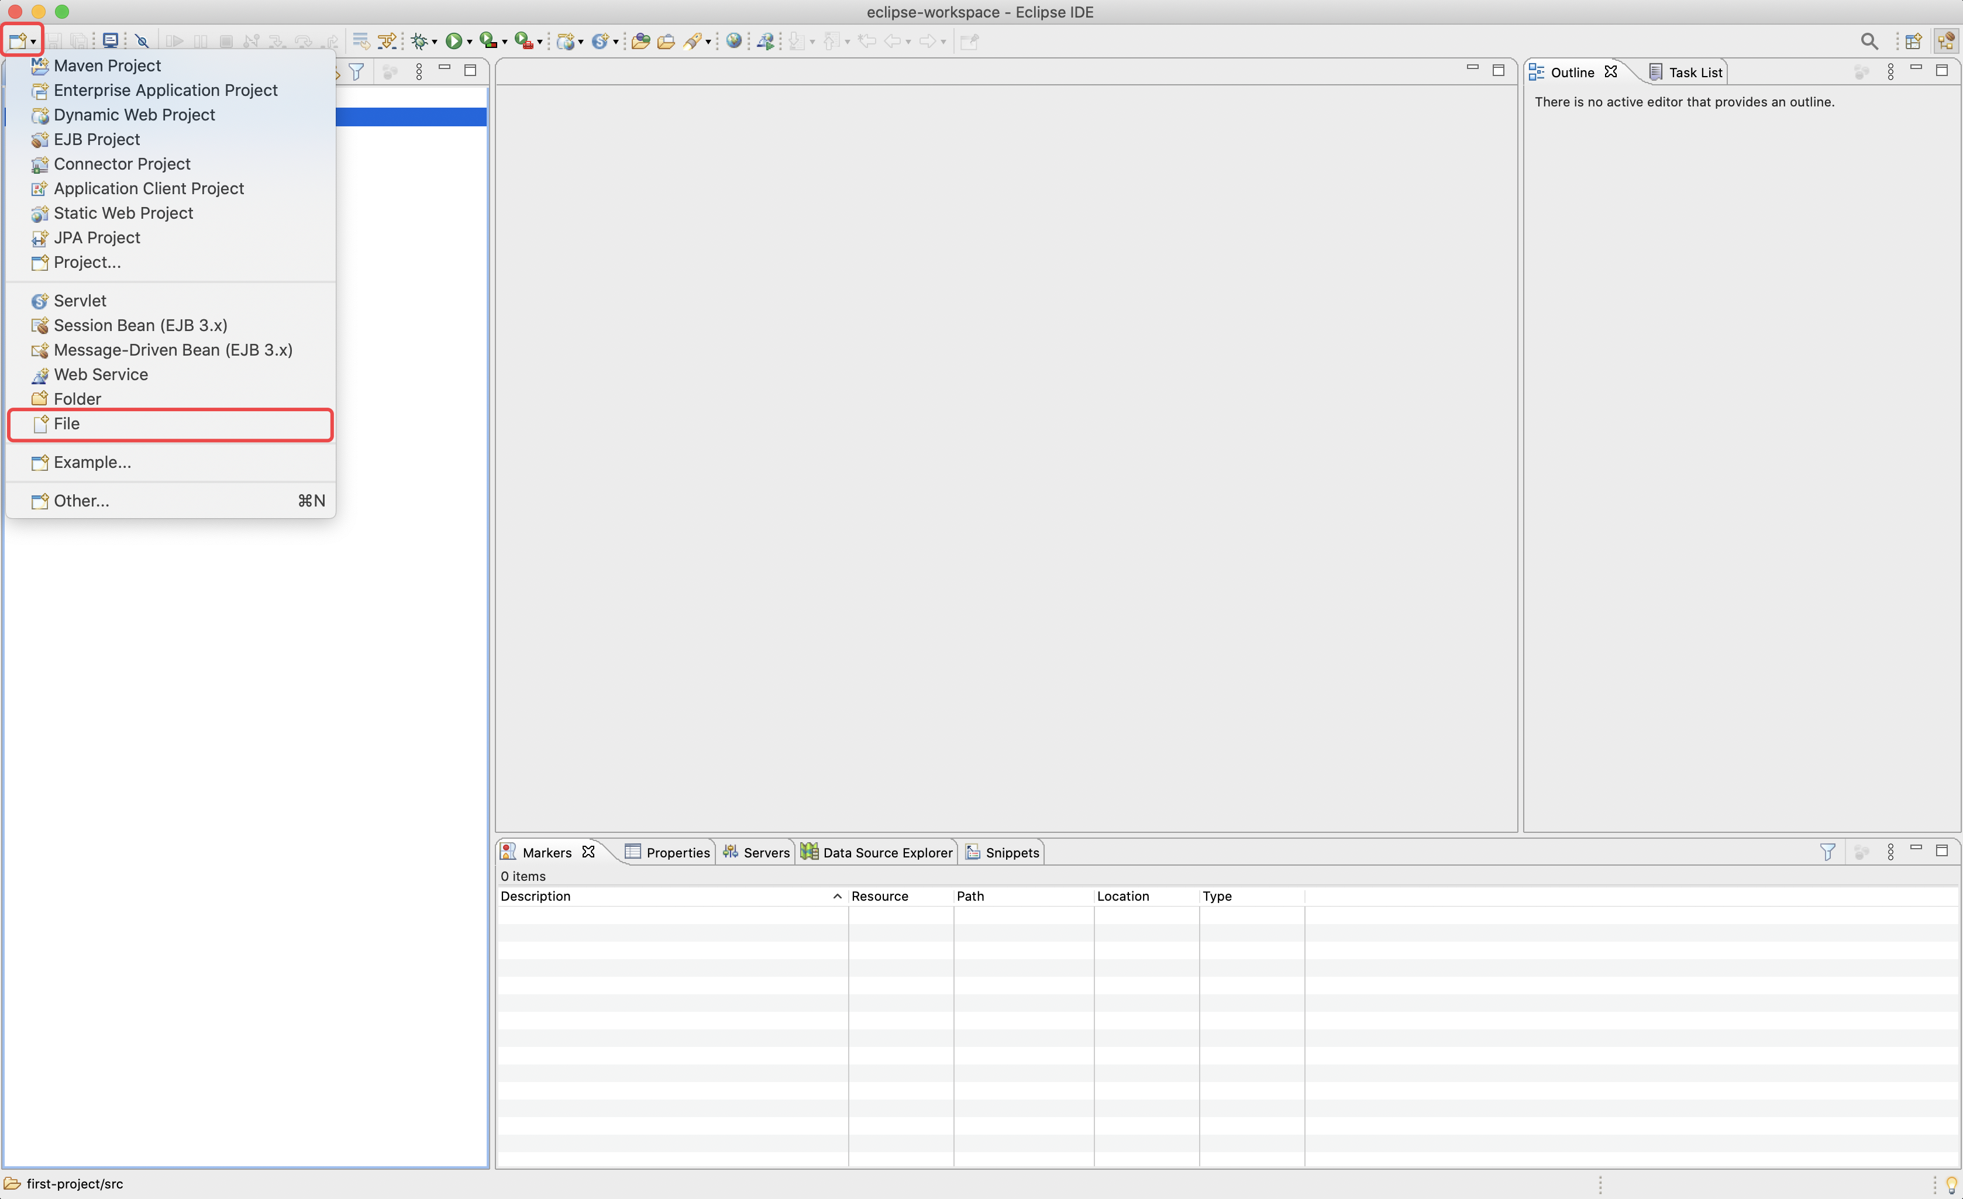Screen dimensions: 1963x1199
Task: Open the New dropdown arrow beside the wizard icon
Action: point(33,42)
